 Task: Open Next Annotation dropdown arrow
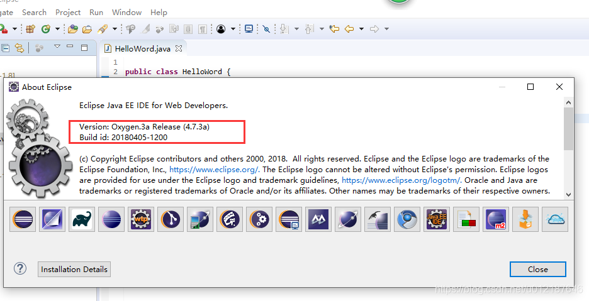click(296, 29)
